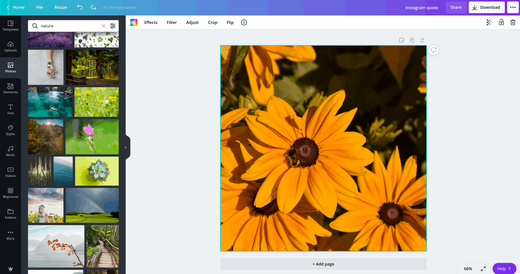Click the add comment bubble icon
Image resolution: width=520 pixels, height=274 pixels.
coord(434,50)
